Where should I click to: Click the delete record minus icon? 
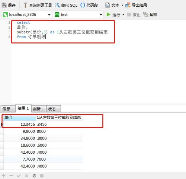click(11, 176)
